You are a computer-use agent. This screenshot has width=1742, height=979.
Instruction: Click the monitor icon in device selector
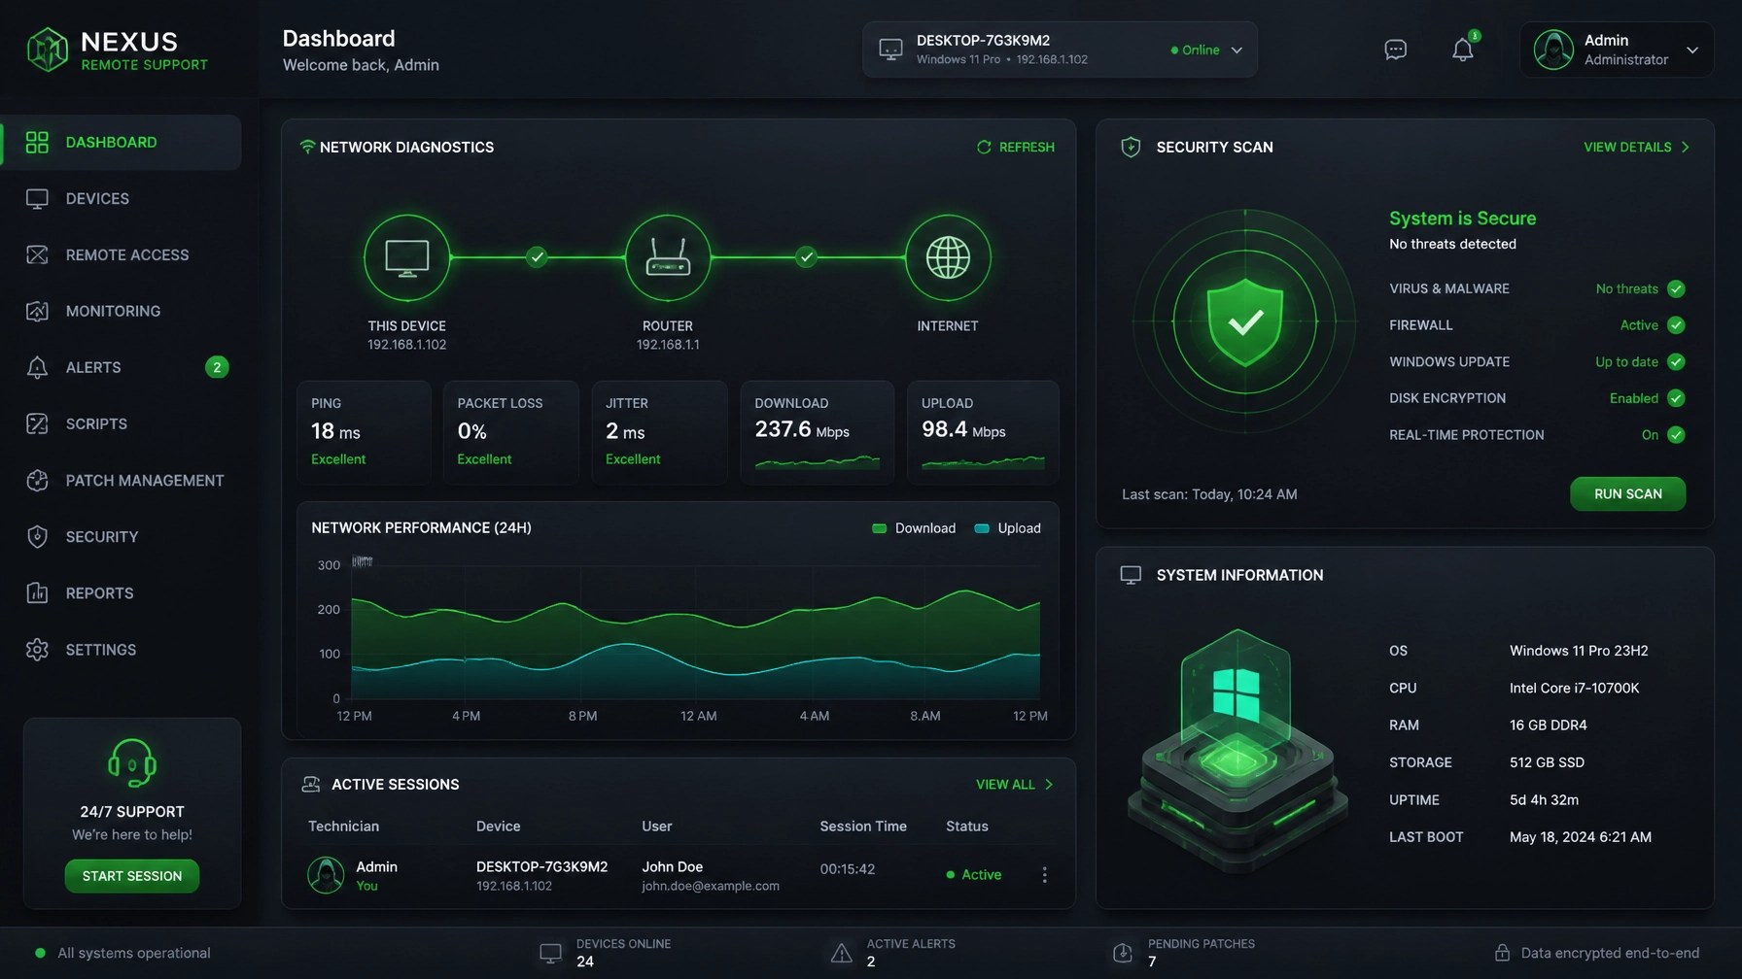tap(890, 49)
